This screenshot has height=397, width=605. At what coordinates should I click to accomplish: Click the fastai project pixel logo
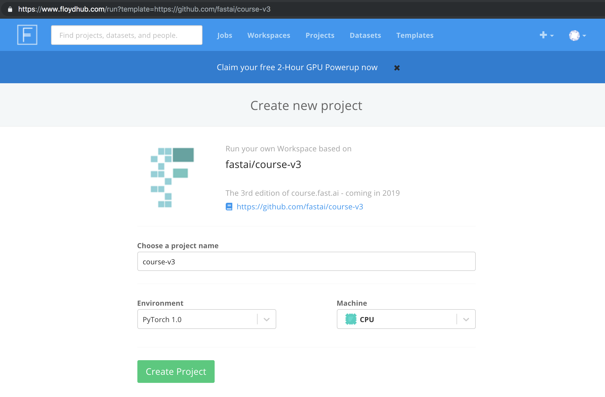coord(172,177)
